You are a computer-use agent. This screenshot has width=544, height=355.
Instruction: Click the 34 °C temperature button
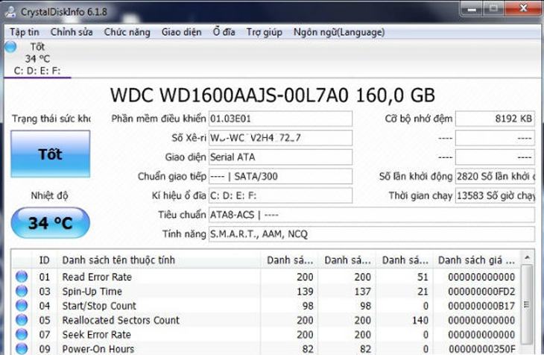(x=51, y=223)
